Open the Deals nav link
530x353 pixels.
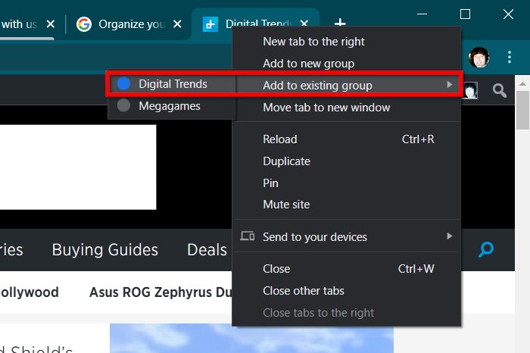[207, 250]
